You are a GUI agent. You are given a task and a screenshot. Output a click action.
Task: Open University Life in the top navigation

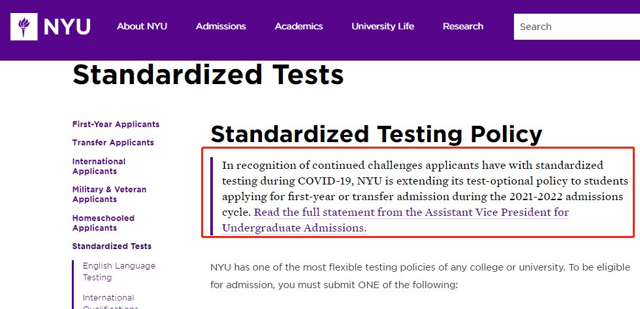(x=383, y=27)
